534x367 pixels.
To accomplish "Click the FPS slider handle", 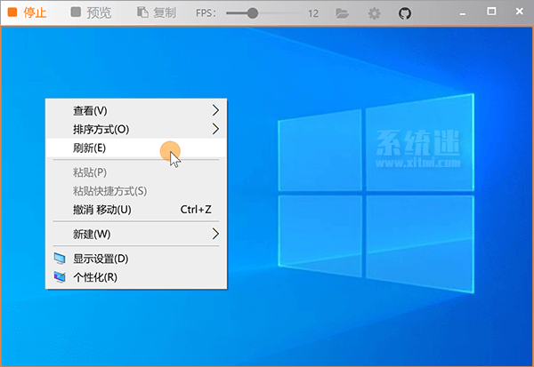I will pyautogui.click(x=253, y=13).
